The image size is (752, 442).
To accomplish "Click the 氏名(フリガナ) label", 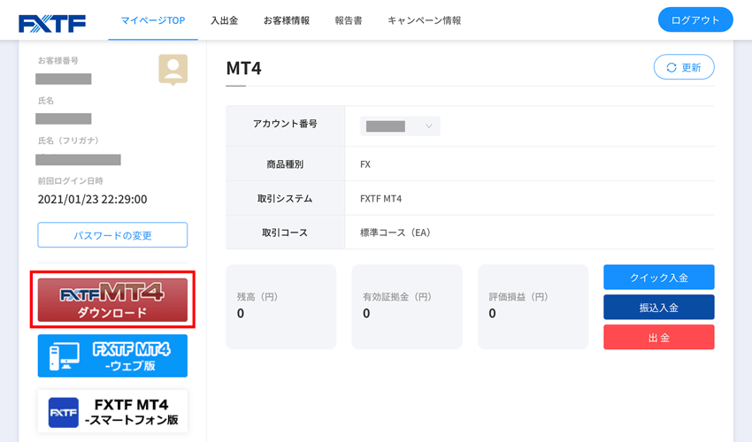I will [x=68, y=141].
